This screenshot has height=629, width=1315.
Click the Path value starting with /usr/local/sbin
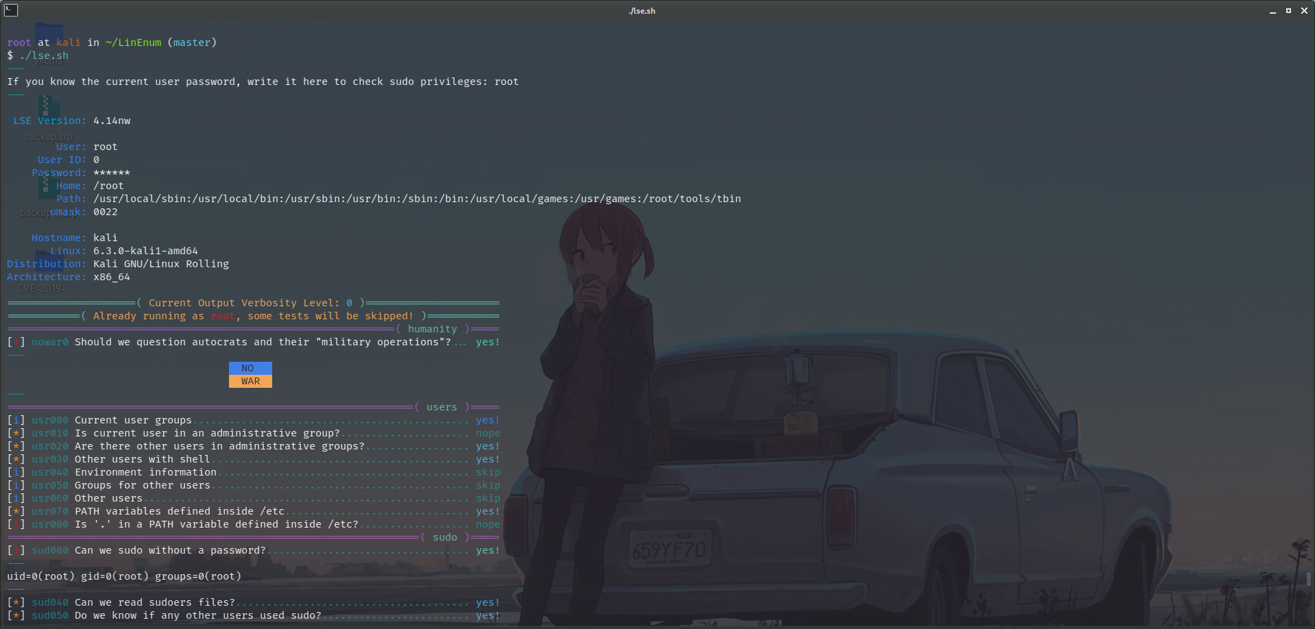click(417, 199)
